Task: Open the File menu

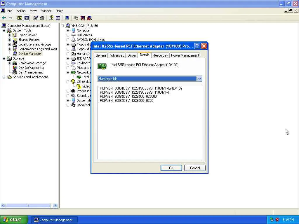Action: tap(10, 11)
